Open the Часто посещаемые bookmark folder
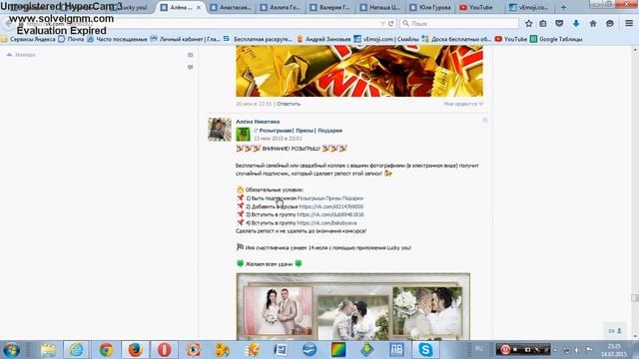Screen dimensions: 639x359 (118, 39)
